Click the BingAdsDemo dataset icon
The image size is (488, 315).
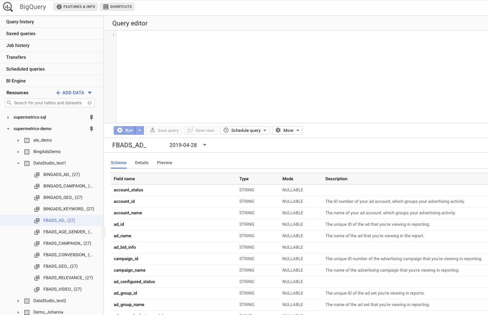[x=27, y=152]
